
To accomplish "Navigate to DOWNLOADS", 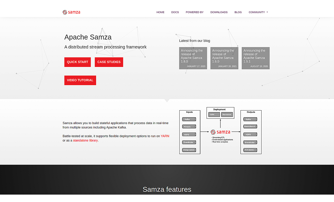I will 219,12.
